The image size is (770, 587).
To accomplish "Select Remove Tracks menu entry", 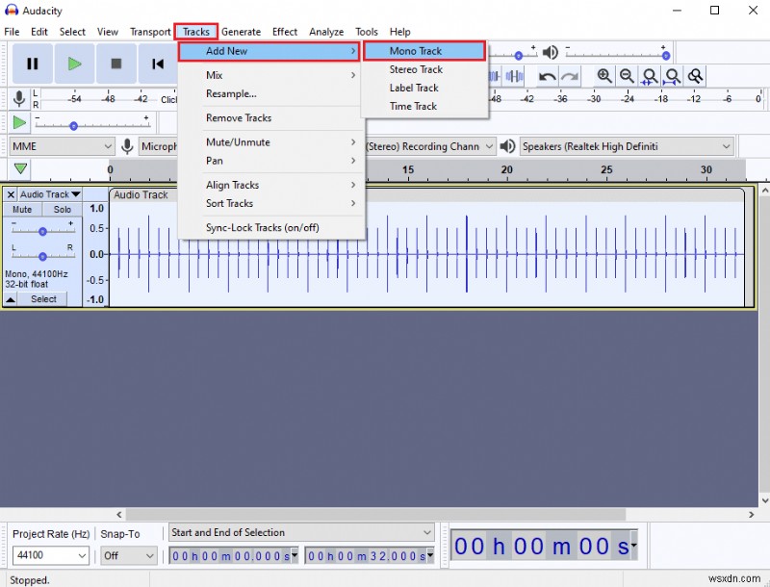I will [x=271, y=117].
